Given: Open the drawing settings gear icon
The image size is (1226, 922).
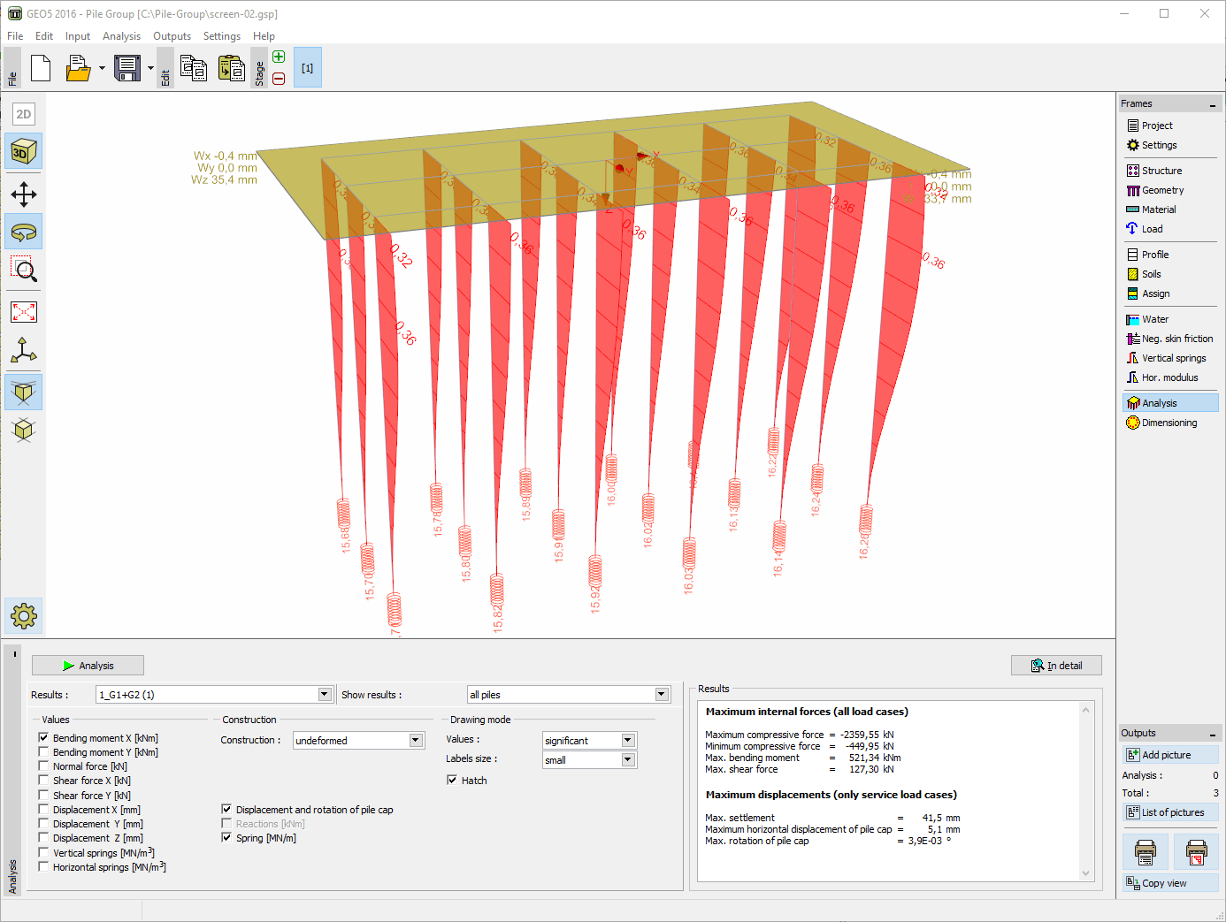Looking at the screenshot, I should [24, 615].
